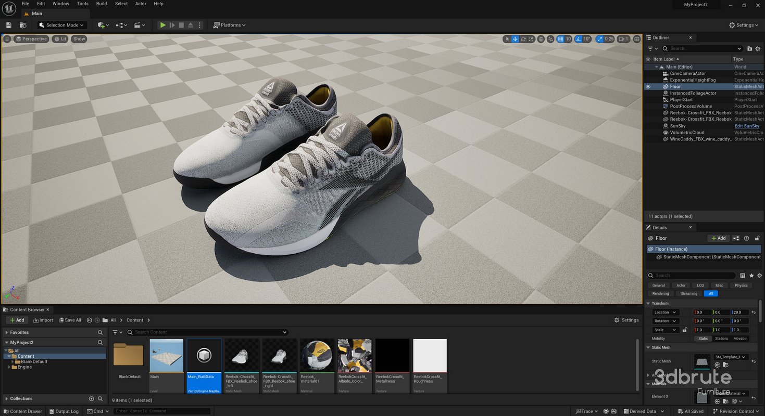Expand the Platforms dropdown
The image size is (765, 416).
click(230, 25)
